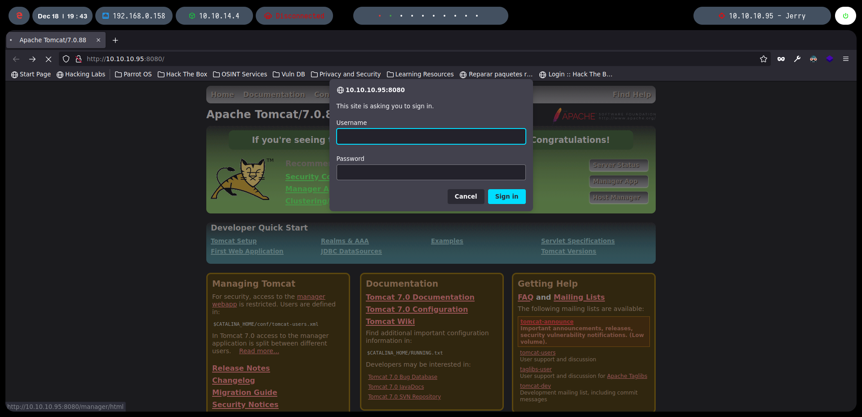Click Find Help in Tomcat navigation
862x417 pixels.
(632, 95)
